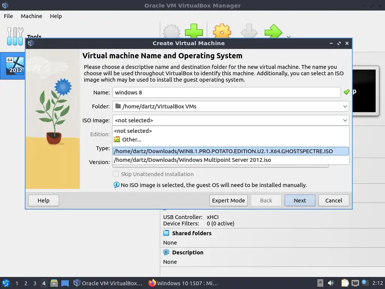Screen dimensions: 385x289
Task: Click the orange gear Settings icon
Action: pos(222,31)
